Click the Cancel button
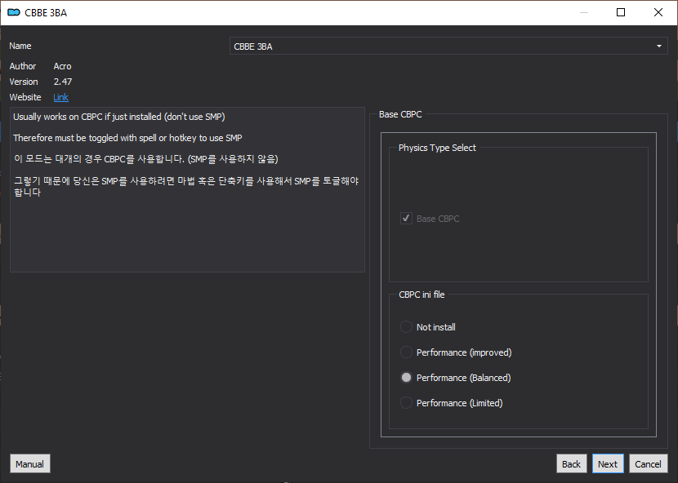 648,463
